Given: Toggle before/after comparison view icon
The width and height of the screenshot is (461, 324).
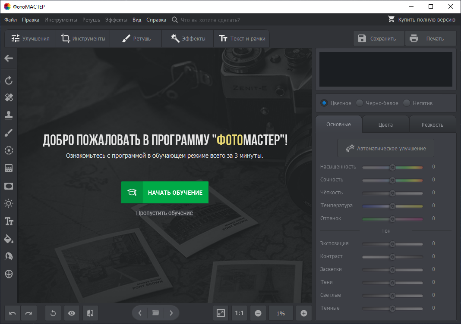Looking at the screenshot, I should pos(90,313).
